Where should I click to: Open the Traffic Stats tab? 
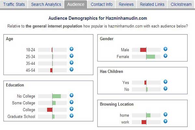pyautogui.click(x=14, y=5)
